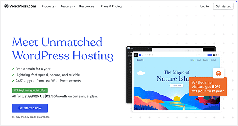Click the Get started button in header
Viewport: 238px width, 126px height.
[x=223, y=6]
